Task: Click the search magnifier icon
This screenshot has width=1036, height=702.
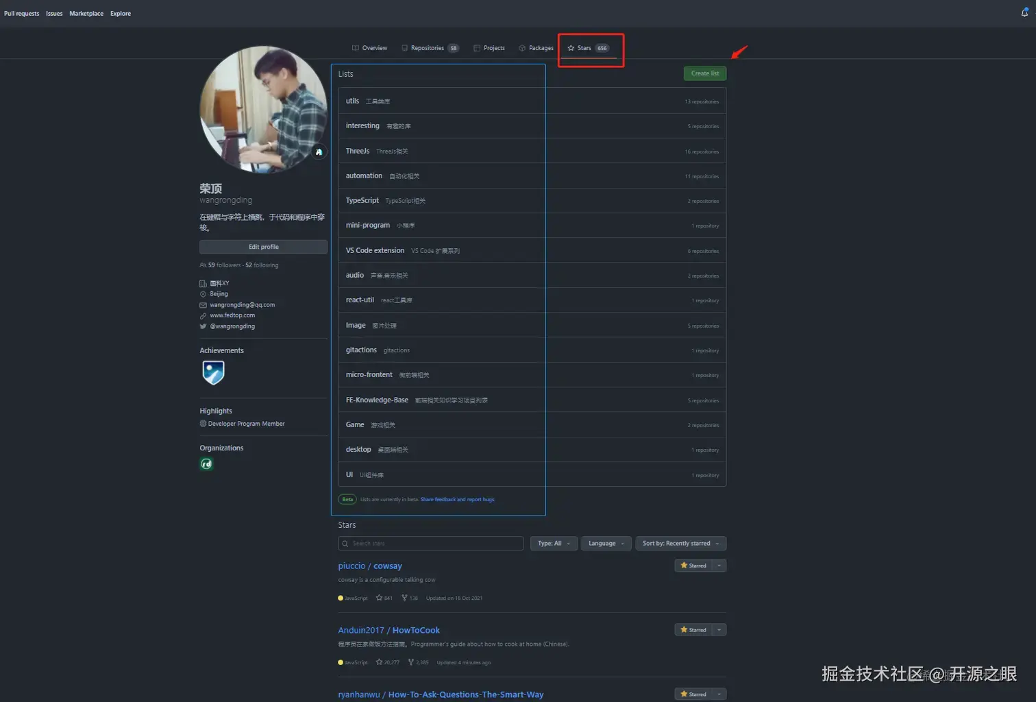Action: 345,544
